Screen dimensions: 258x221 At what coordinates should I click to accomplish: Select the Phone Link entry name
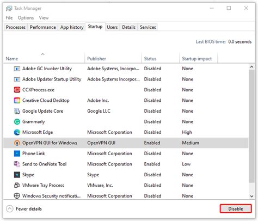[x=33, y=154]
